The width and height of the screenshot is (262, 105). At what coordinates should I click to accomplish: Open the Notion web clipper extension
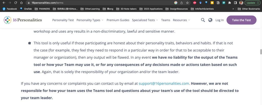point(218,3)
